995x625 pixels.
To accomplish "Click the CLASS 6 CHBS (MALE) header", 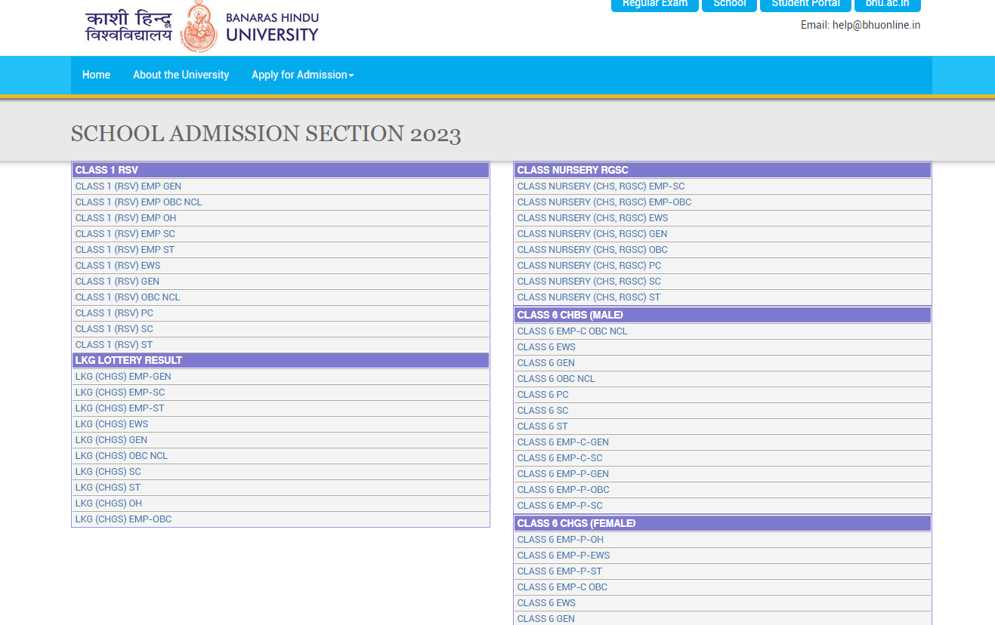I will [570, 315].
